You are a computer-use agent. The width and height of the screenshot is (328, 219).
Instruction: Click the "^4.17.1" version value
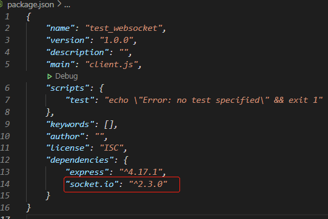click(141, 172)
